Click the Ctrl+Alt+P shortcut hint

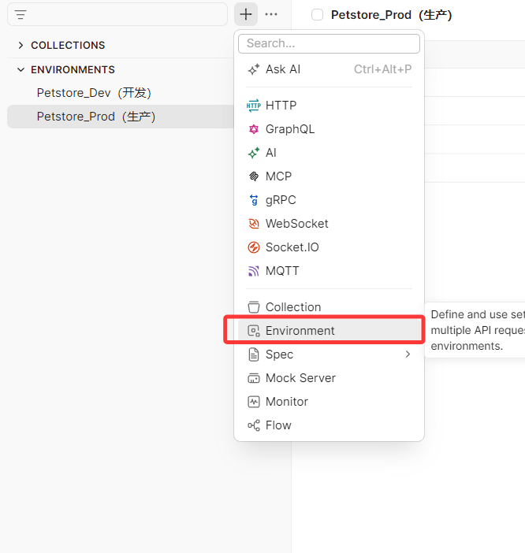[383, 69]
